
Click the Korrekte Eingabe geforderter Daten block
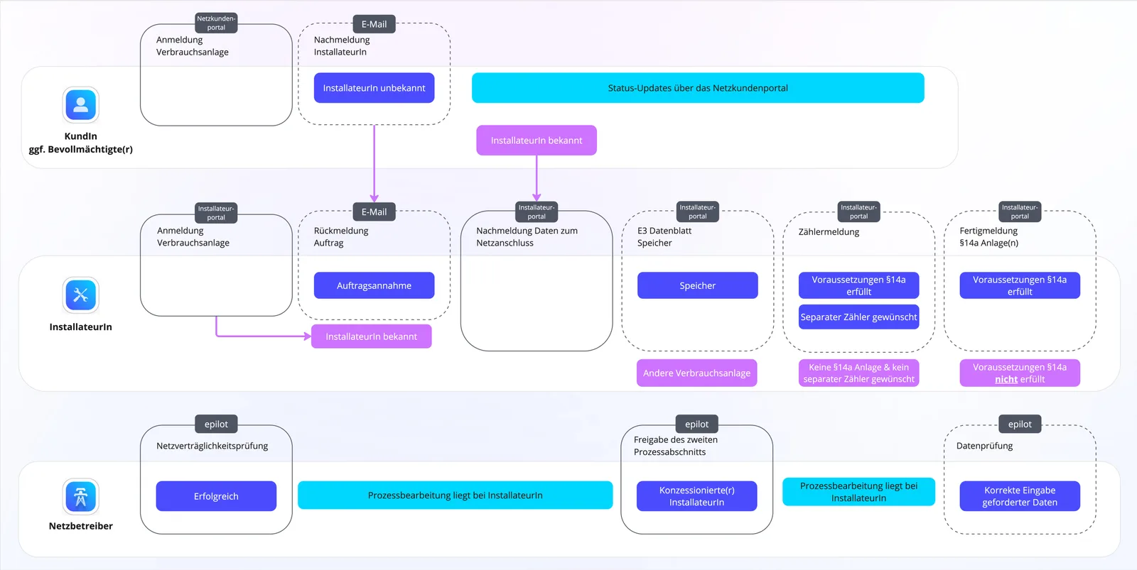[x=1020, y=496]
